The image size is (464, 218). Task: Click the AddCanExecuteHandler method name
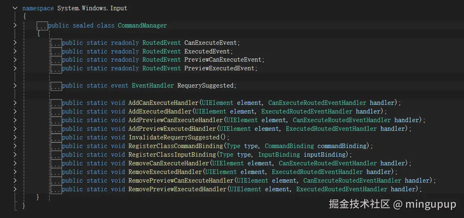point(163,103)
